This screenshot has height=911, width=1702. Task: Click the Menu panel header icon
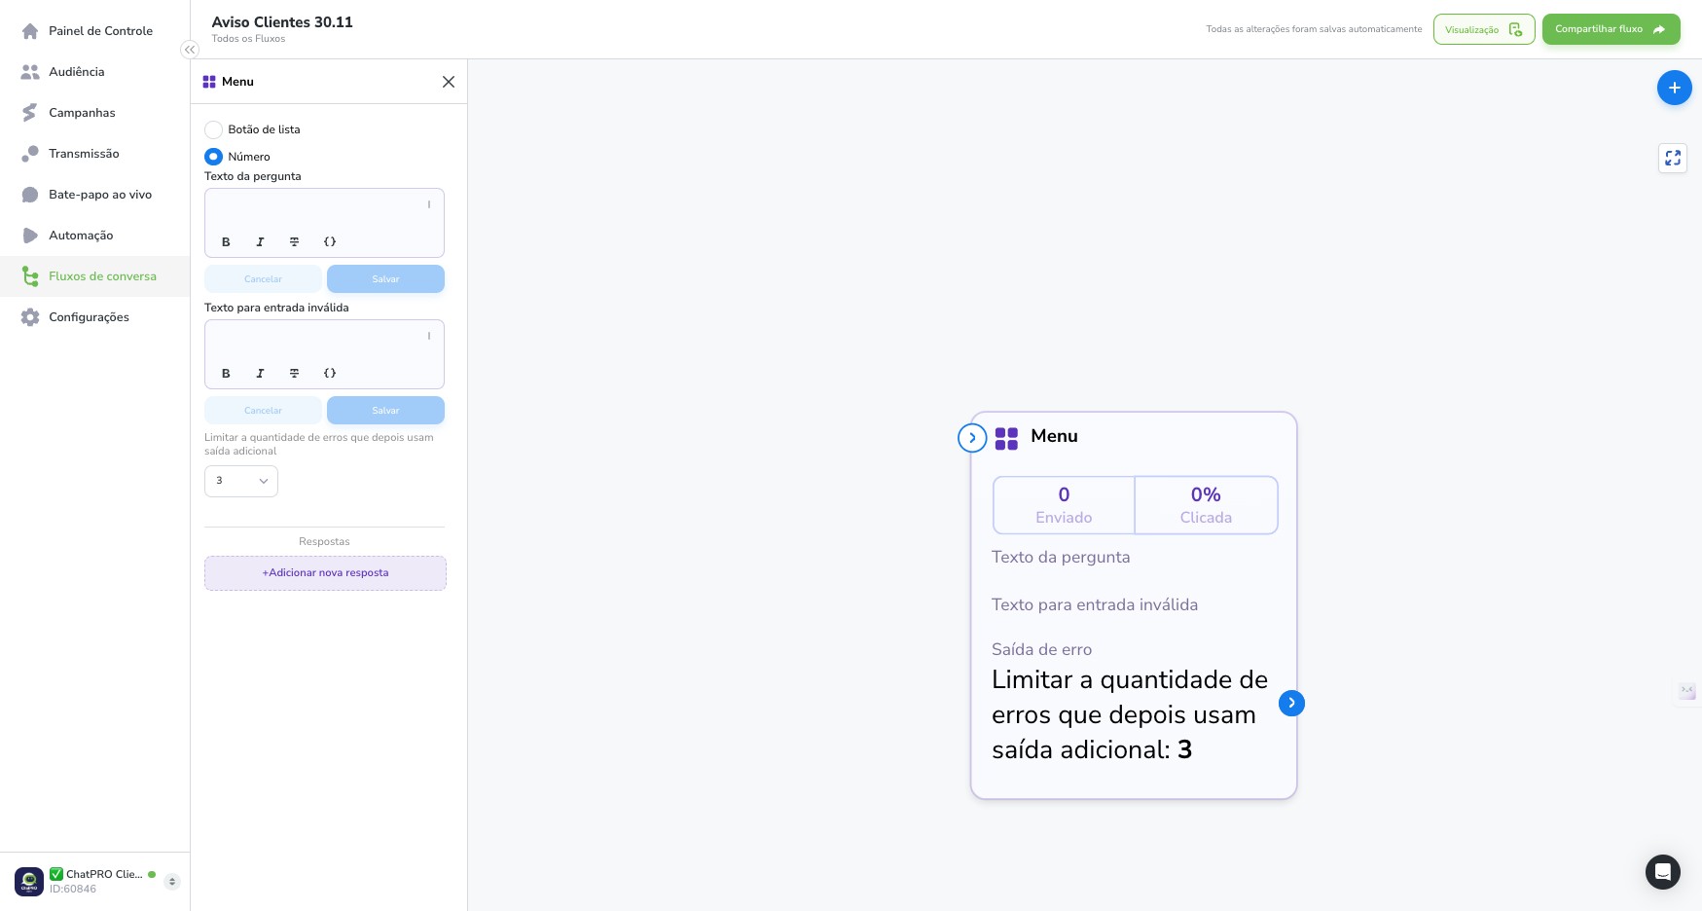coord(209,82)
